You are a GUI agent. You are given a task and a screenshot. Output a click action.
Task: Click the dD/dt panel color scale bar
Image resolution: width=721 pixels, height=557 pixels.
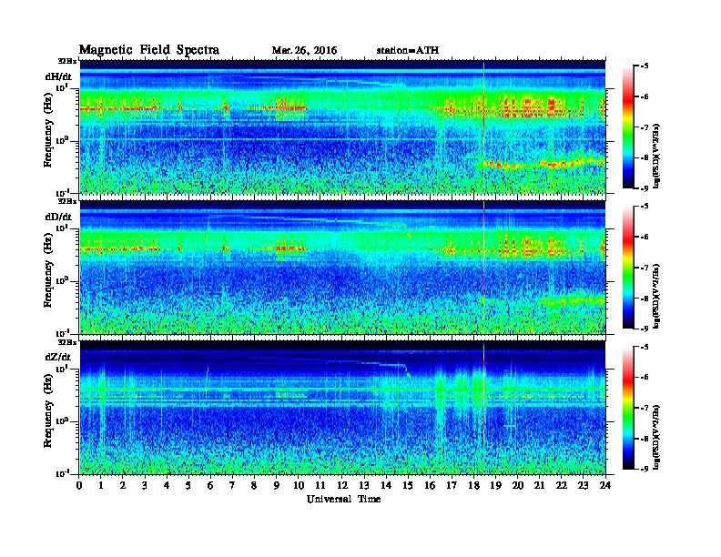point(628,268)
